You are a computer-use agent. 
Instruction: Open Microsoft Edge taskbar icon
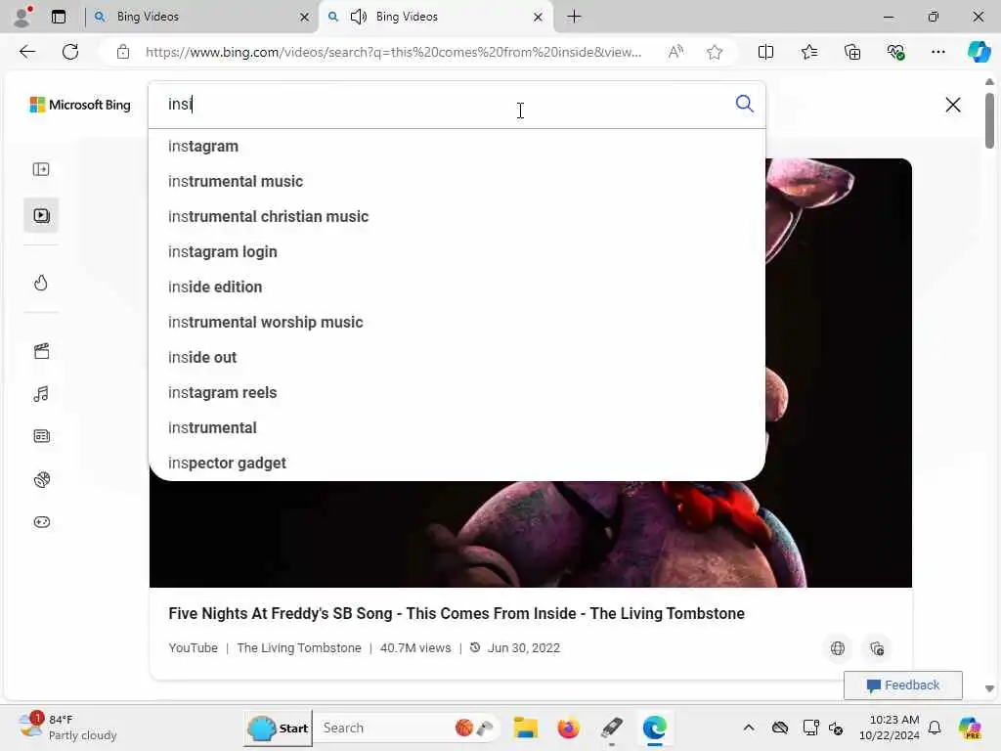point(654,728)
